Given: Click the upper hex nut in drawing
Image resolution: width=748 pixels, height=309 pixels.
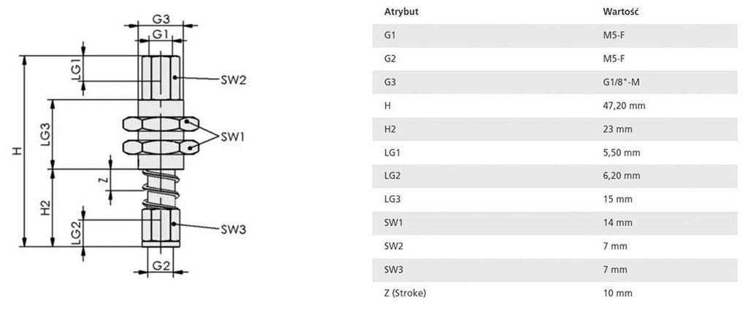Looking at the screenshot, I should tap(161, 124).
